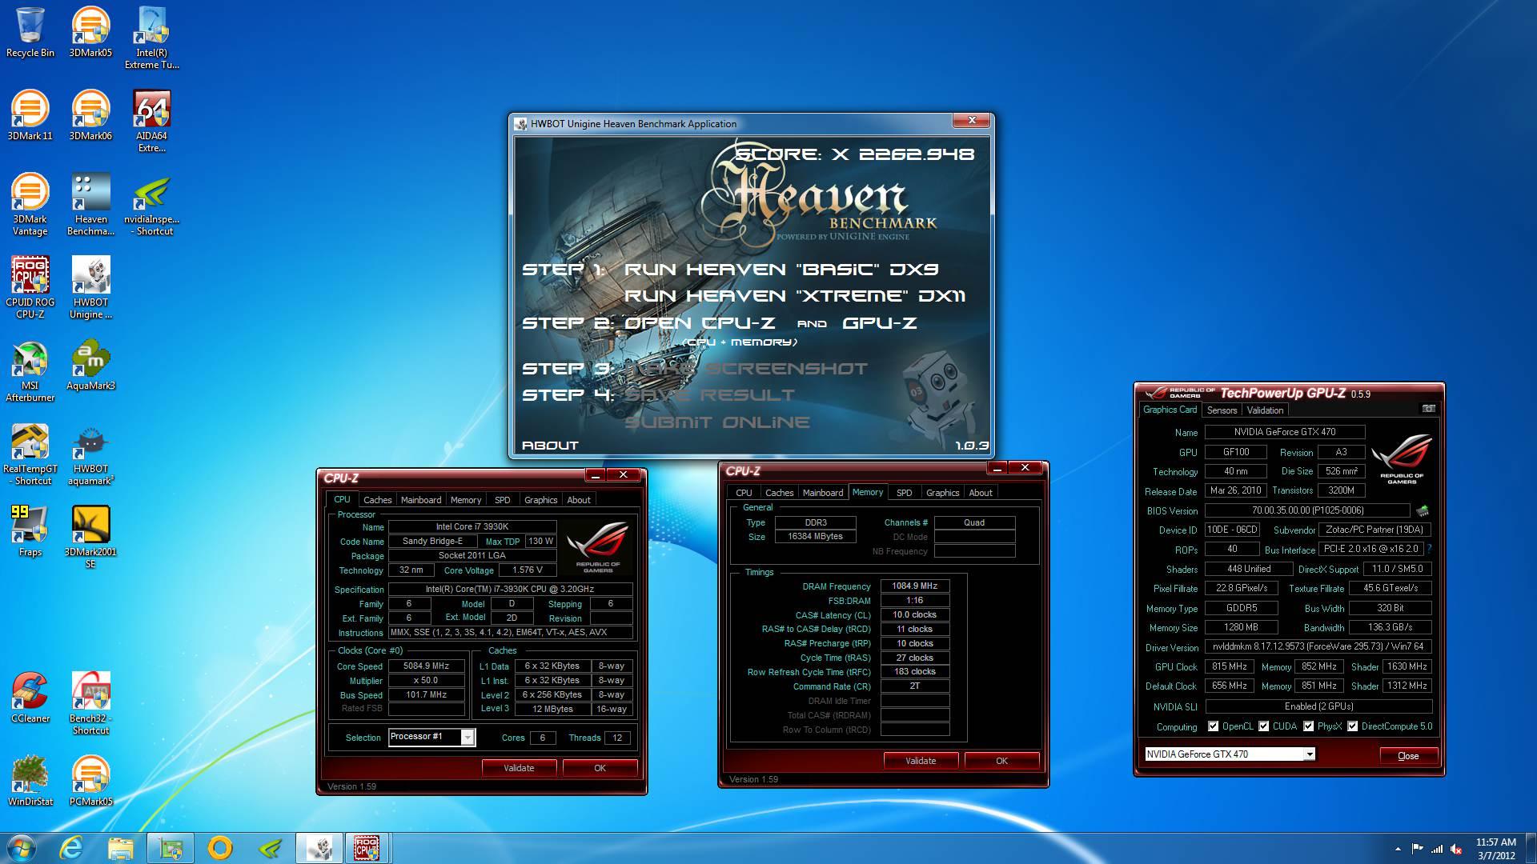The image size is (1537, 864).
Task: Click the CPU-Z Core Speed value field
Action: coord(426,666)
